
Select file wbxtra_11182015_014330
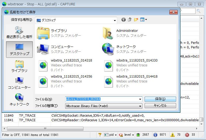pos(131,65)
